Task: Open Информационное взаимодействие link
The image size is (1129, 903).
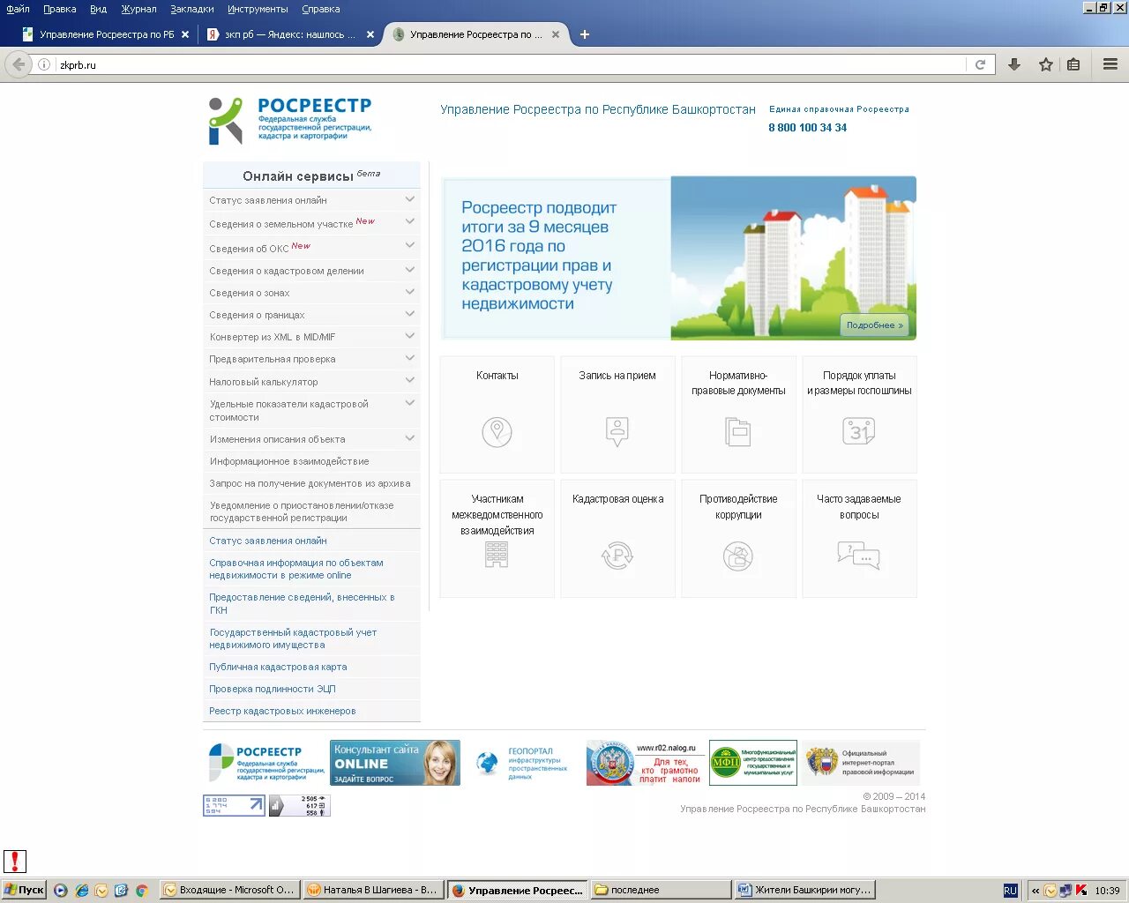Action: coord(289,461)
